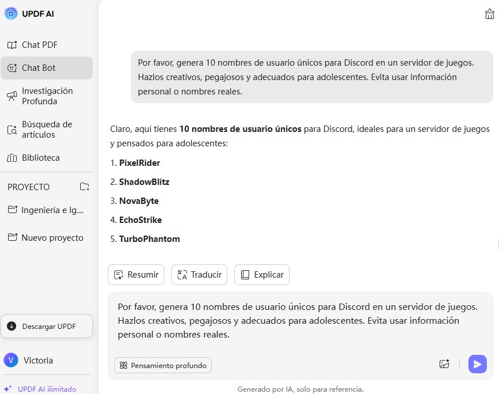Click the Victoria user avatar
Image resolution: width=499 pixels, height=394 pixels.
click(x=10, y=361)
